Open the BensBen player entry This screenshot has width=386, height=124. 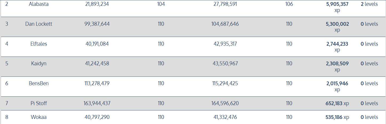point(39,83)
